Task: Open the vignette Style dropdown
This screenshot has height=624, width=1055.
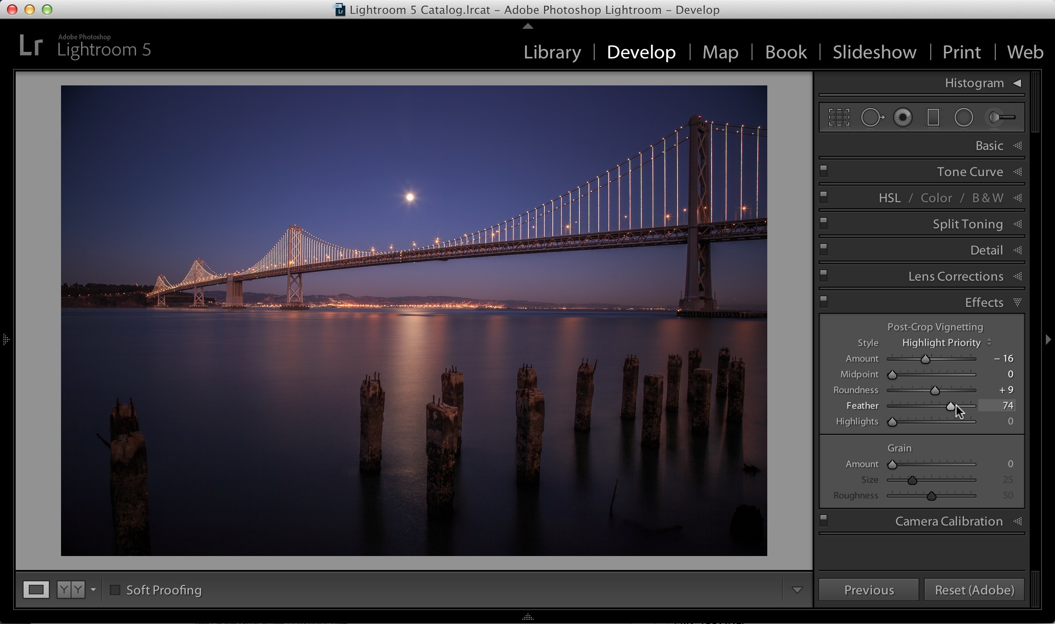Action: [x=946, y=343]
